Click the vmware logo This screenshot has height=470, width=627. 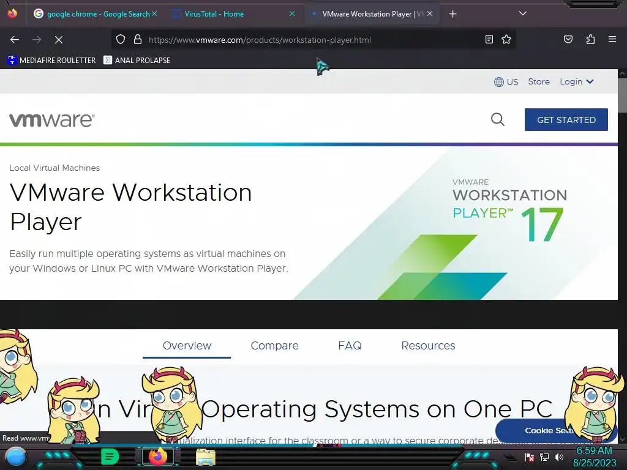[x=52, y=120]
